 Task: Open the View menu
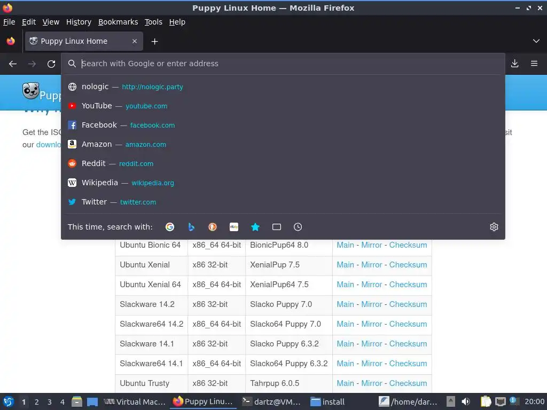[x=51, y=22]
